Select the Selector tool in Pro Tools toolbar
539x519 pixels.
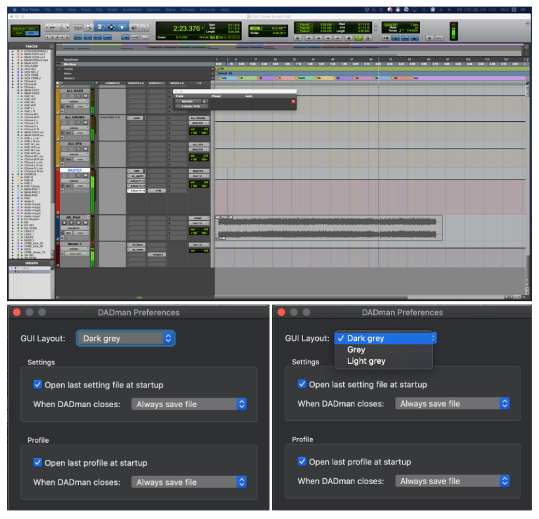click(111, 27)
